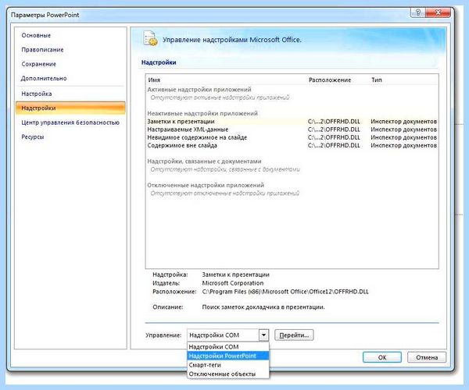Viewport: 469px width, 390px height.
Task: Click the Имя column header
Action: click(154, 80)
